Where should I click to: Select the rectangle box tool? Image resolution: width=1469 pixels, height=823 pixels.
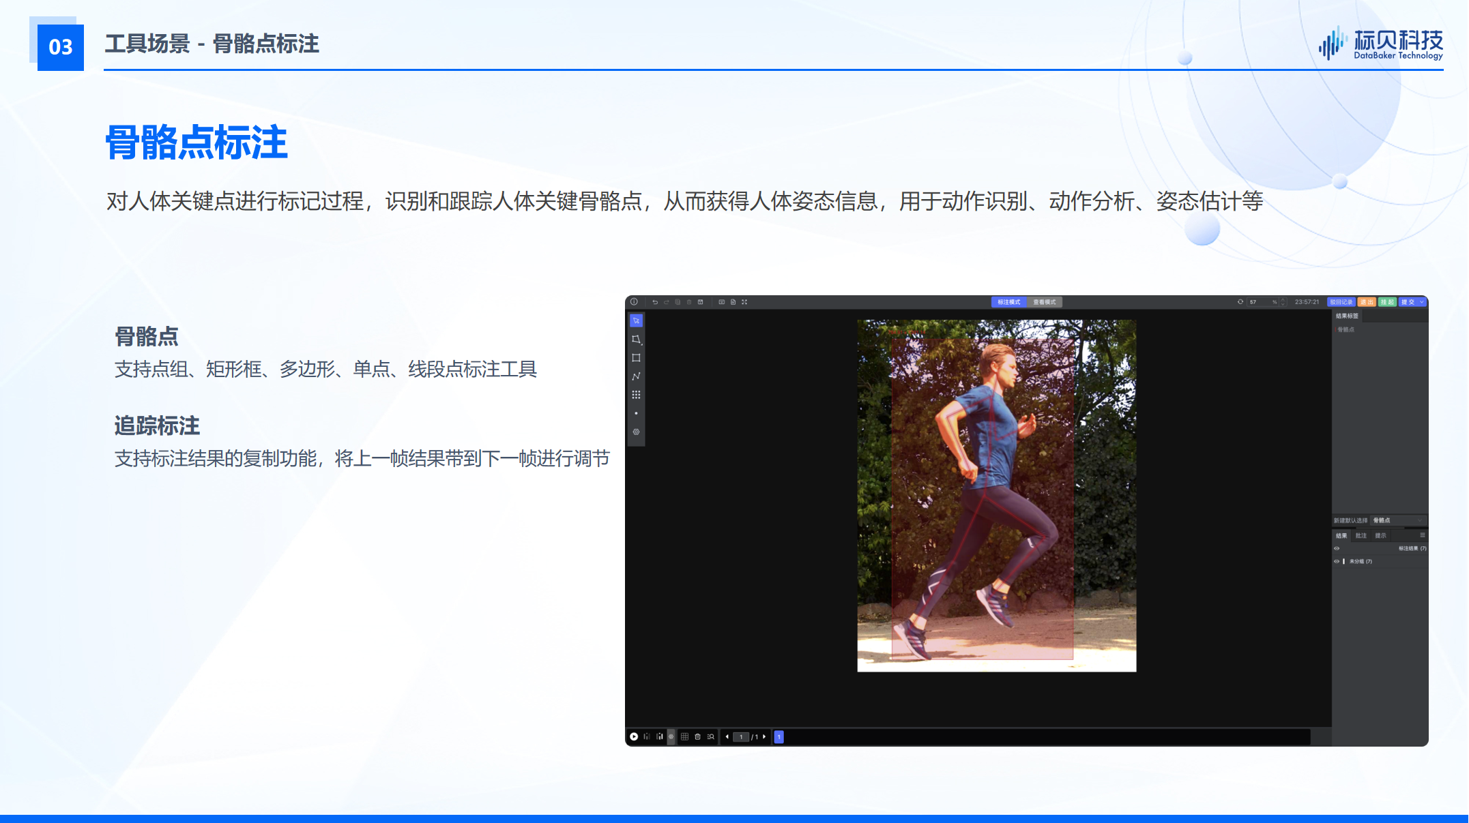(x=636, y=357)
